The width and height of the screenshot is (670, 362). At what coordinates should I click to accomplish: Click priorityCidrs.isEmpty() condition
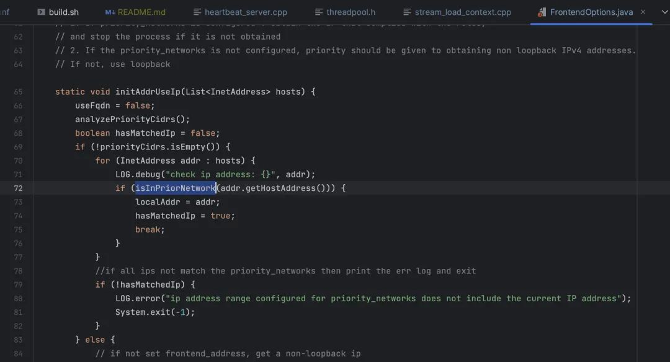tap(158, 147)
